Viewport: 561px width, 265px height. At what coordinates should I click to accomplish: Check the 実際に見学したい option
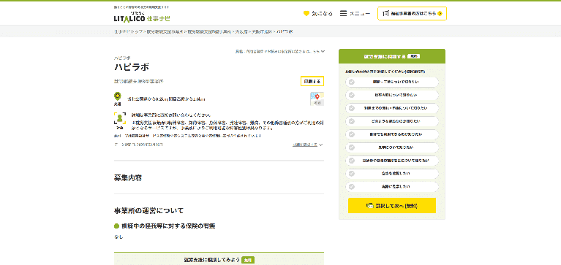coord(392,187)
